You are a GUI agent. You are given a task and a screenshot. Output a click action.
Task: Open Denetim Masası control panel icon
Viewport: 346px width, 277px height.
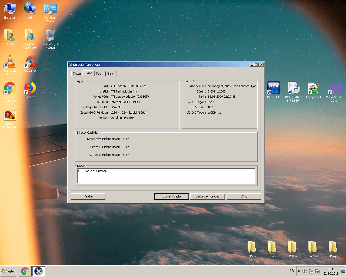(50, 12)
